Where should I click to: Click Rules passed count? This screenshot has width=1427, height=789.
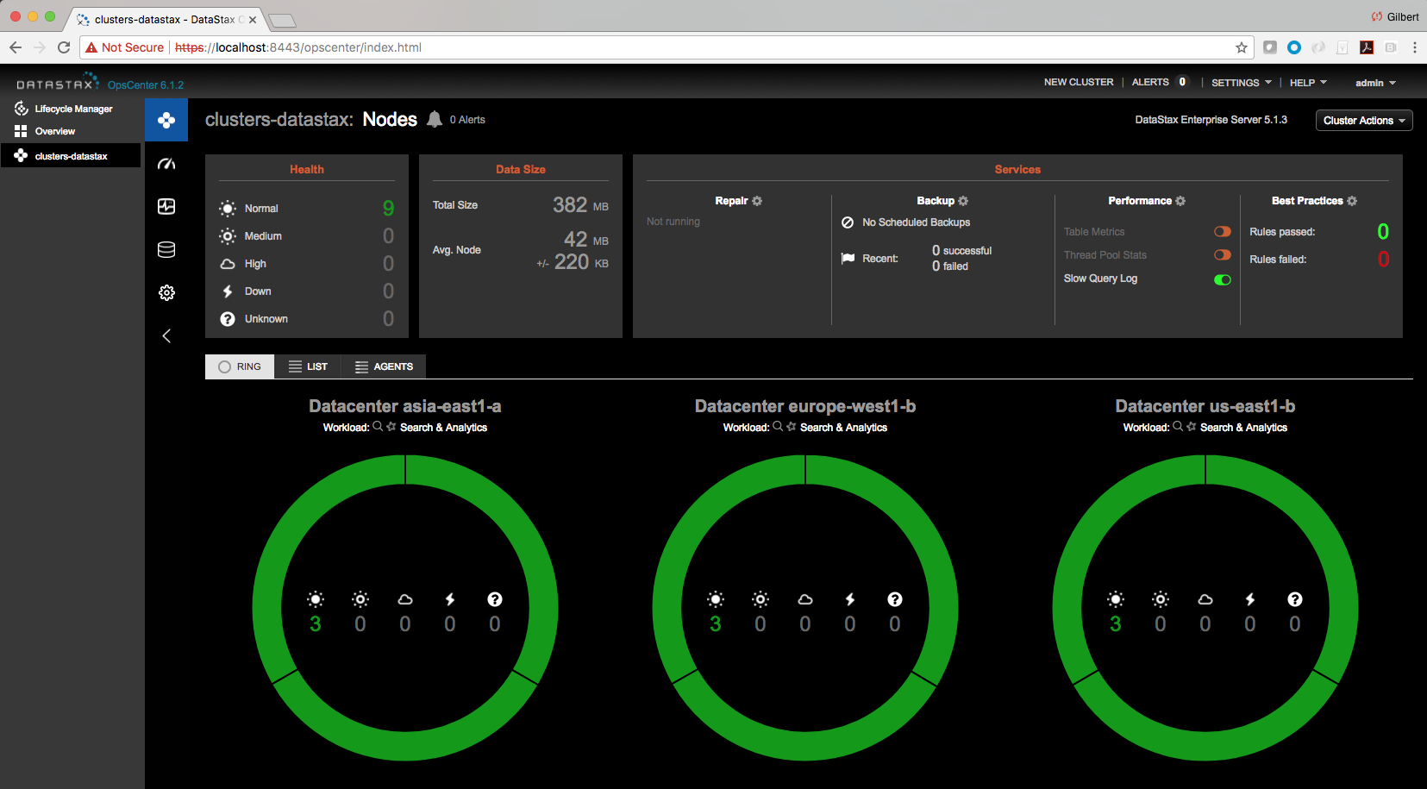(x=1383, y=231)
